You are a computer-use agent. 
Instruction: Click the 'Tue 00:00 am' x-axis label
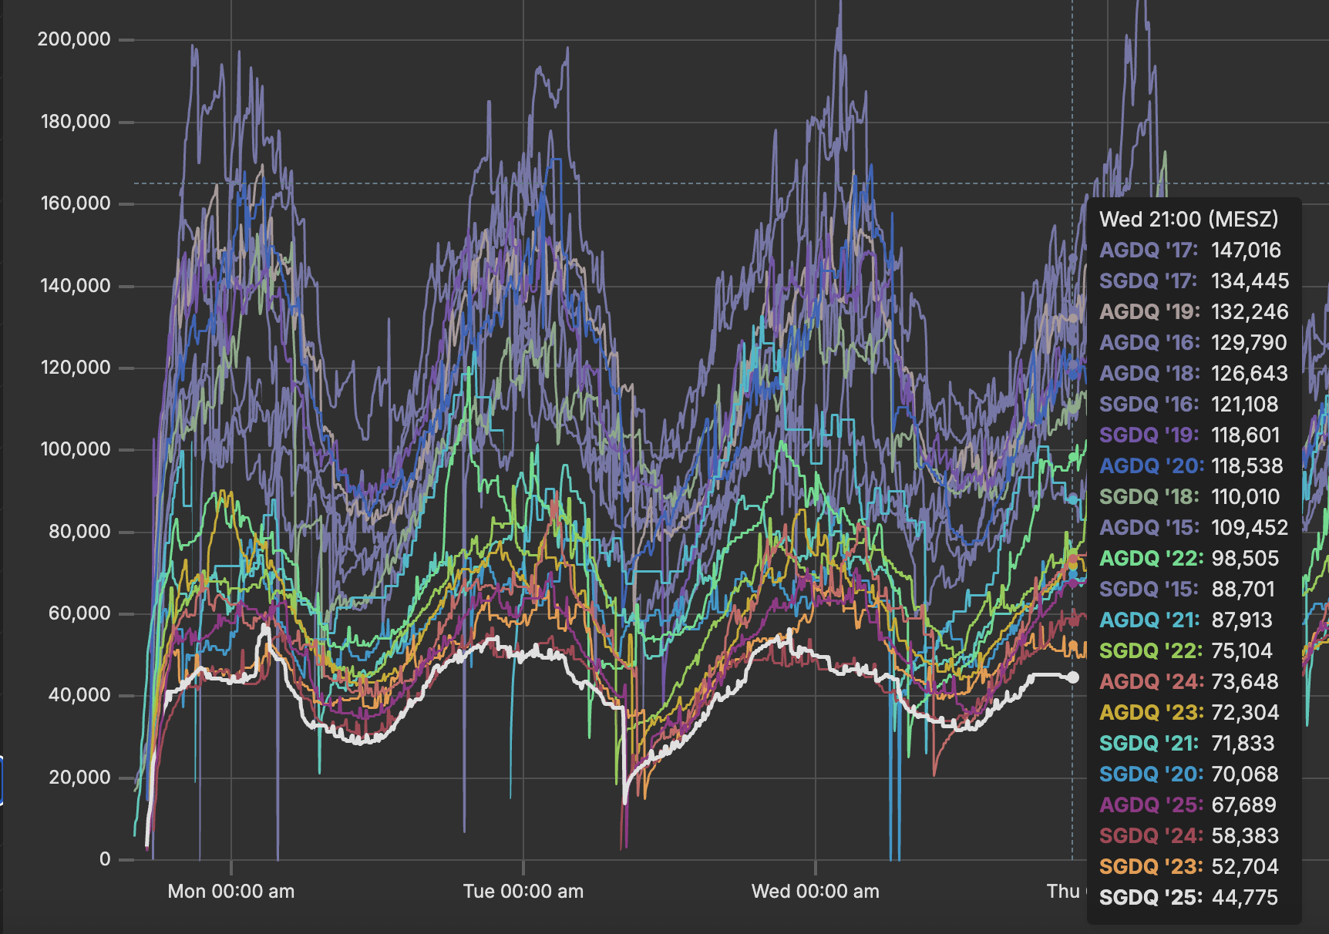click(523, 892)
